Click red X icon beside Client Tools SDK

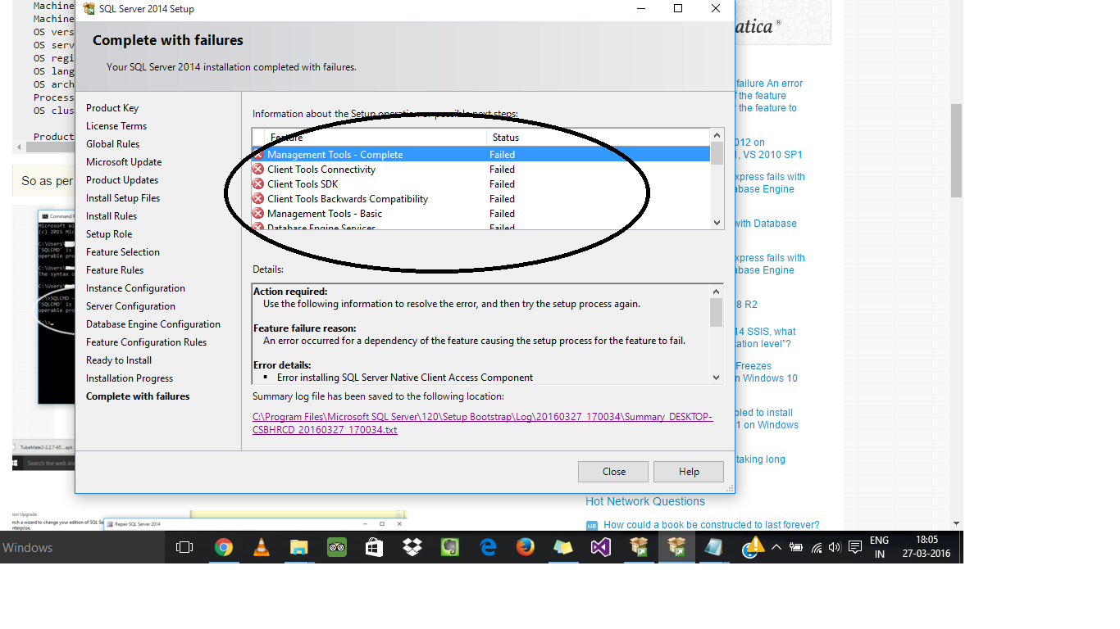[260, 183]
